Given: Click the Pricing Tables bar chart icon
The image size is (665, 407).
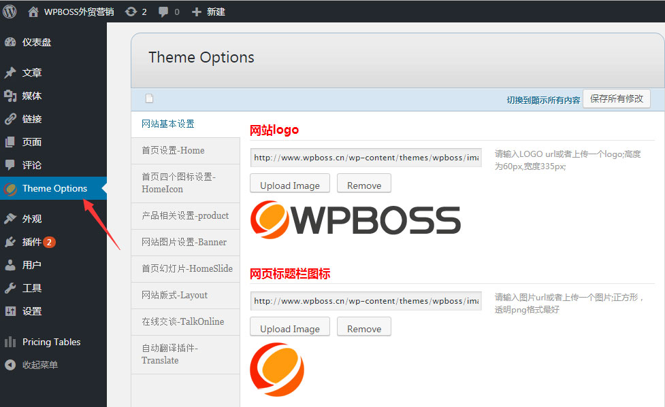Looking at the screenshot, I should [10, 342].
